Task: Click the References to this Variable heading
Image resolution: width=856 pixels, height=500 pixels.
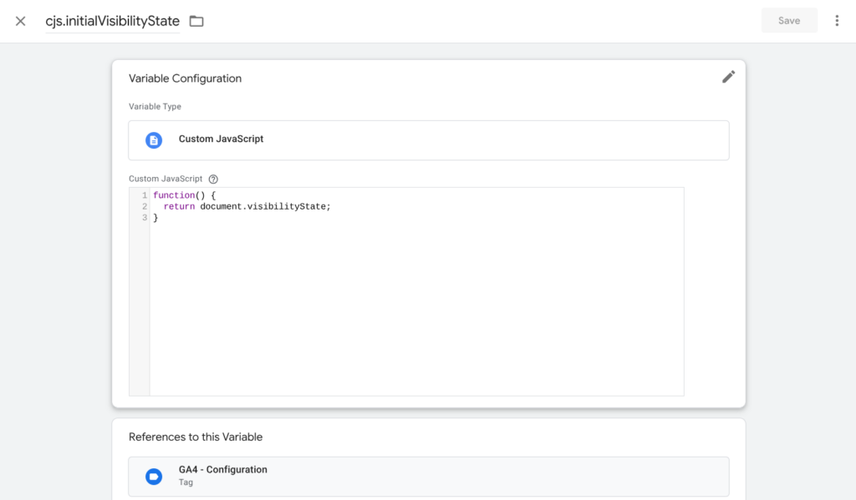Action: (x=196, y=436)
